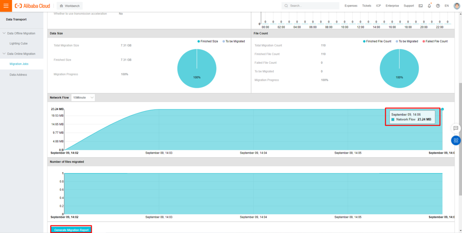Image resolution: width=462 pixels, height=233 pixels.
Task: View notifications bell icon
Action: tap(429, 6)
